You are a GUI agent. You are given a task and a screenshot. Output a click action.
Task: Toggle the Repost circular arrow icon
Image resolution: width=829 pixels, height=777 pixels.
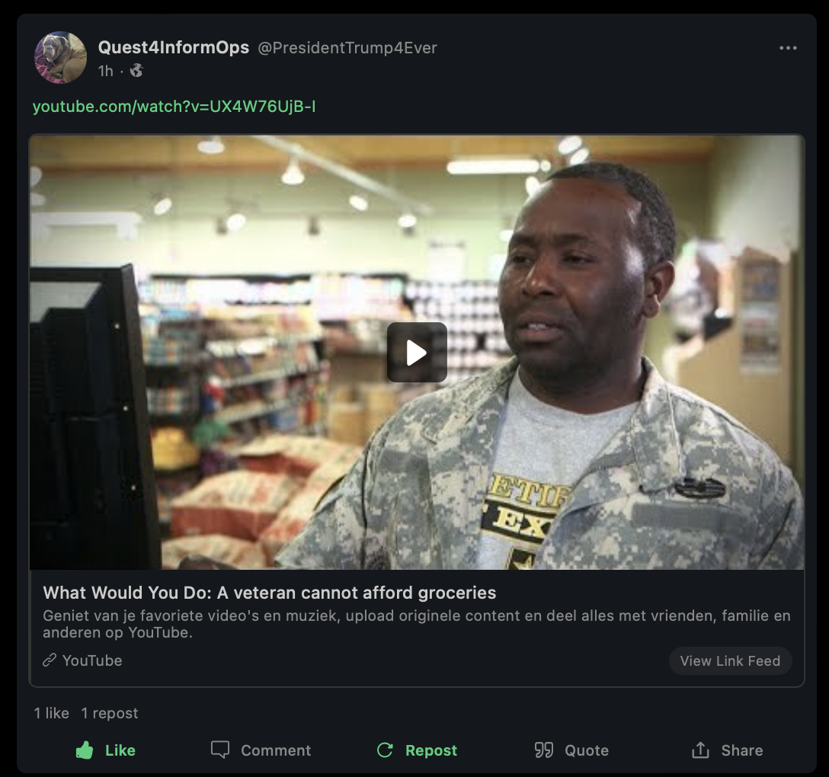coord(385,750)
